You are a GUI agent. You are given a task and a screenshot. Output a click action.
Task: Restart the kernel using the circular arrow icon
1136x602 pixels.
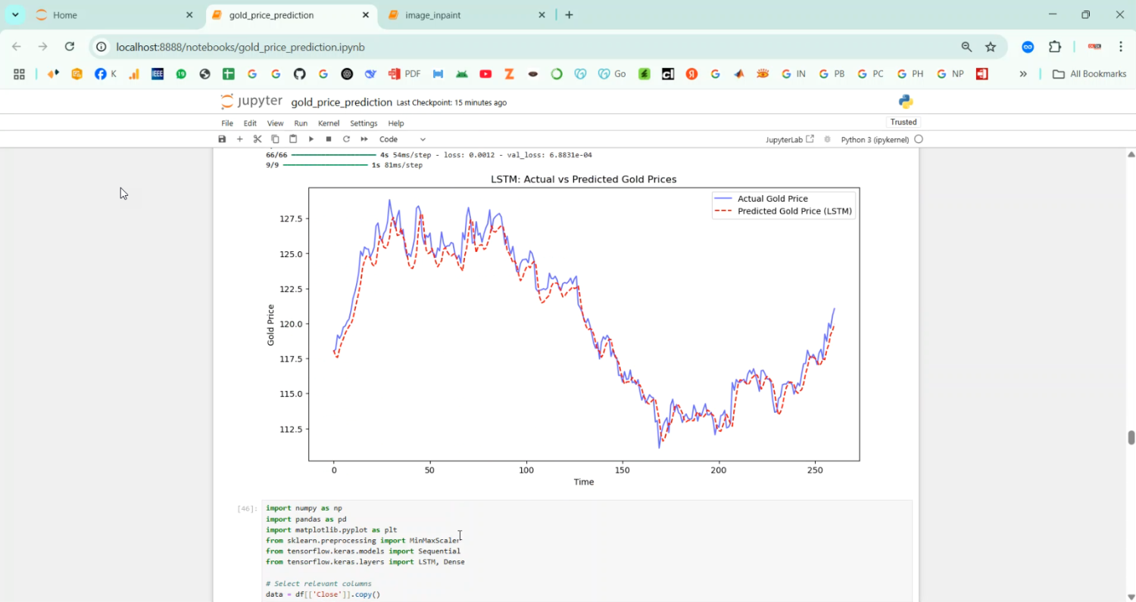(346, 139)
